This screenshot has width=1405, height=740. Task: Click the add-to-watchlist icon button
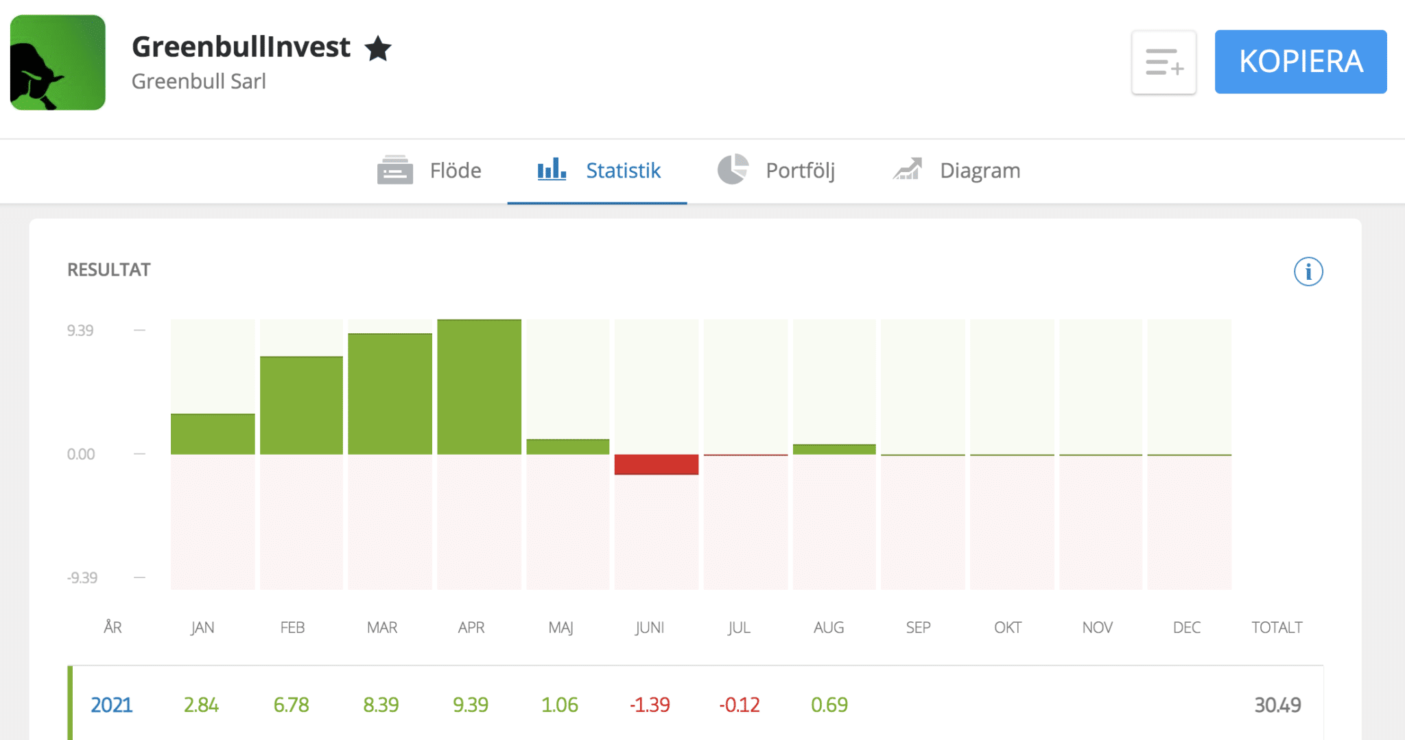click(x=1164, y=62)
